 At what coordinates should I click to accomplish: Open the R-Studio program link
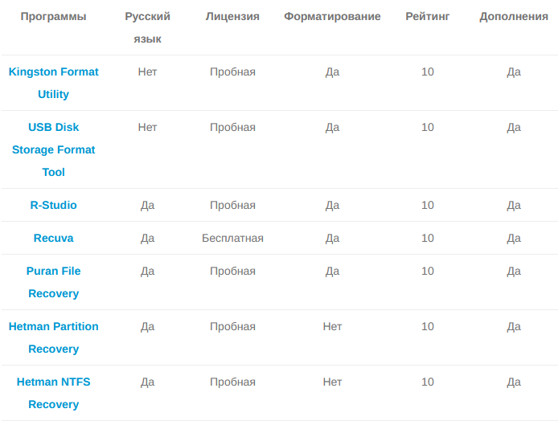(x=53, y=205)
